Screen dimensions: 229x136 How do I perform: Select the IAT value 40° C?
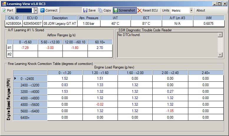115,24
